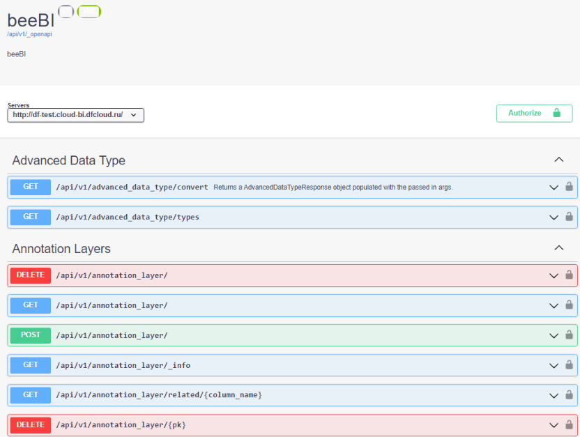Click the POST badge for annotation_layer
The image size is (580, 437).
click(31, 335)
